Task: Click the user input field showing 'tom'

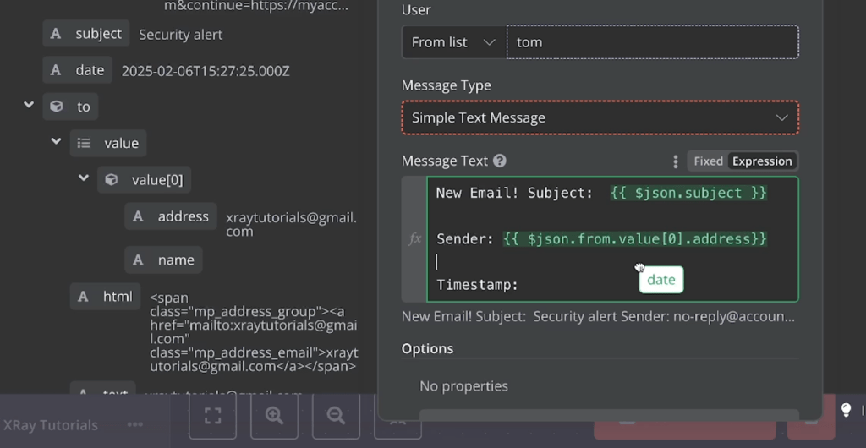Action: tap(651, 42)
